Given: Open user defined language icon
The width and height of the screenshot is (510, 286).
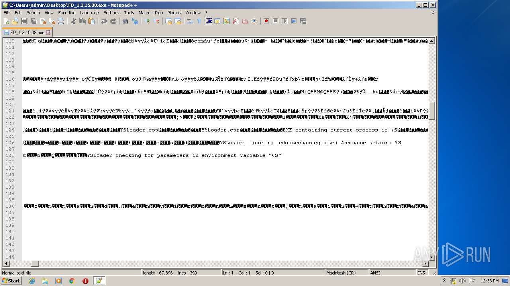Looking at the screenshot, I should pos(218,21).
